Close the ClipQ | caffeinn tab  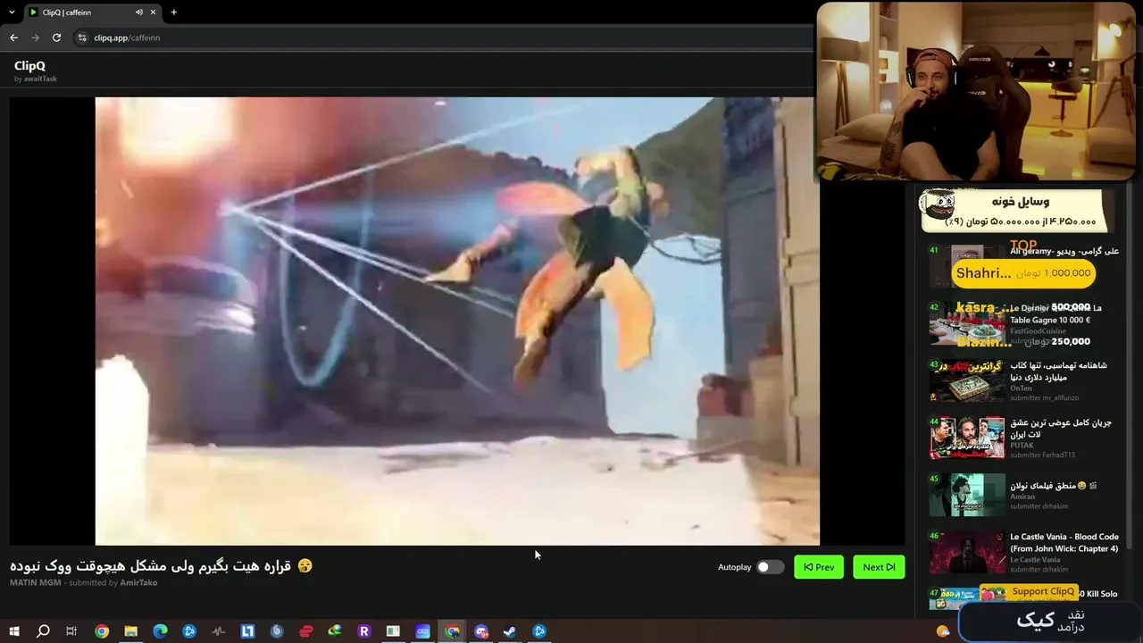[154, 13]
